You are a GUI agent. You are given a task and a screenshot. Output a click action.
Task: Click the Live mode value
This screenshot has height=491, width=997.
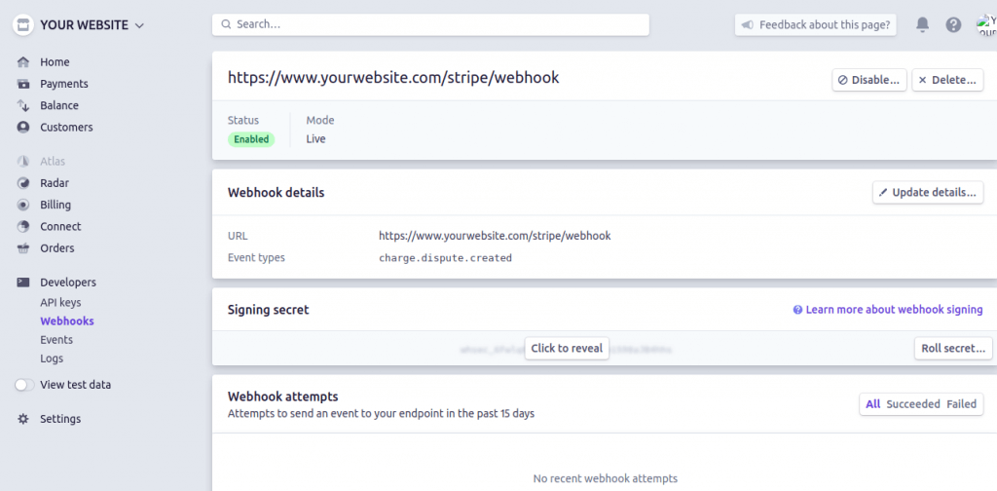tap(316, 139)
